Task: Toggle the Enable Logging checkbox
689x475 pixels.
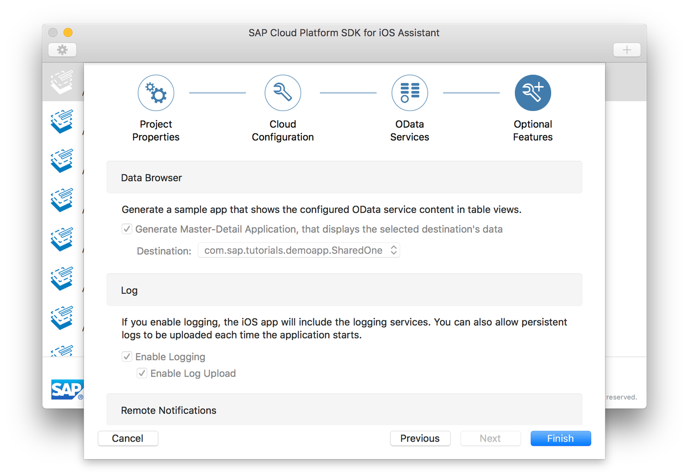Action: point(127,357)
